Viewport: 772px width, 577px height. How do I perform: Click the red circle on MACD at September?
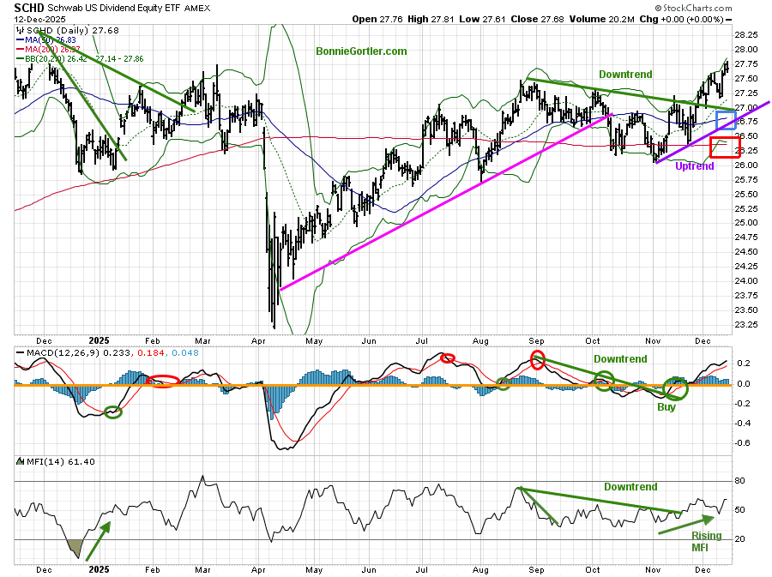click(538, 359)
